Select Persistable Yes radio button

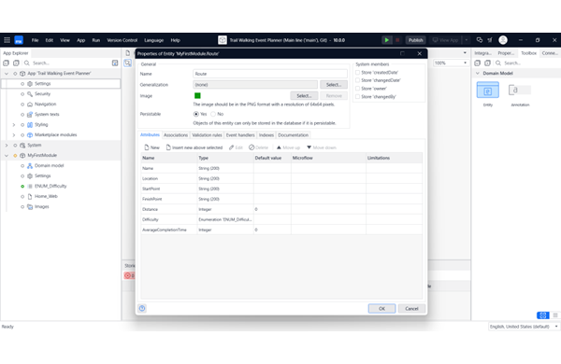click(x=196, y=114)
